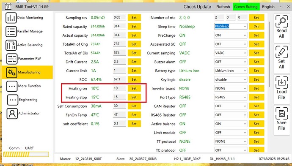Click the vertical scrollbar of parameter list
This screenshot has width=292, height=166.
270,54
